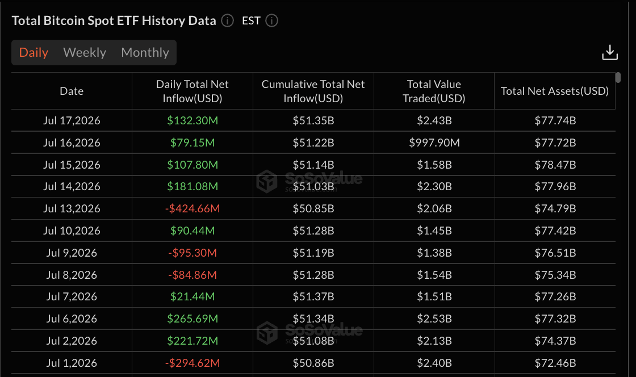Viewport: 636px width, 377px height.
Task: Click the $90.44M inflow value
Action: (x=193, y=231)
